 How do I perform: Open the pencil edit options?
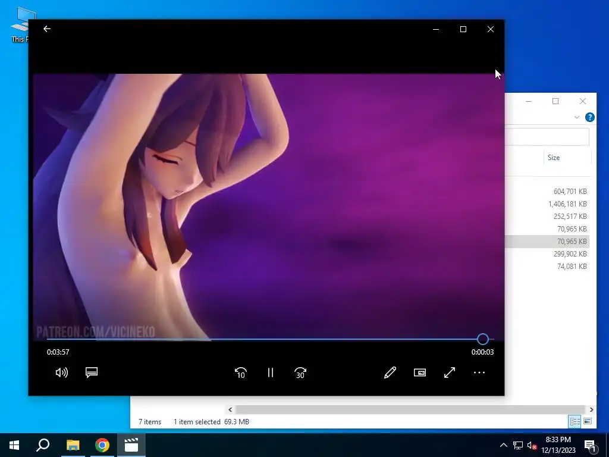(390, 373)
